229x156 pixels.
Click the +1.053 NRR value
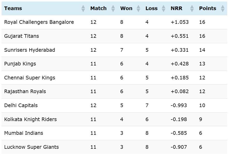click(180, 22)
